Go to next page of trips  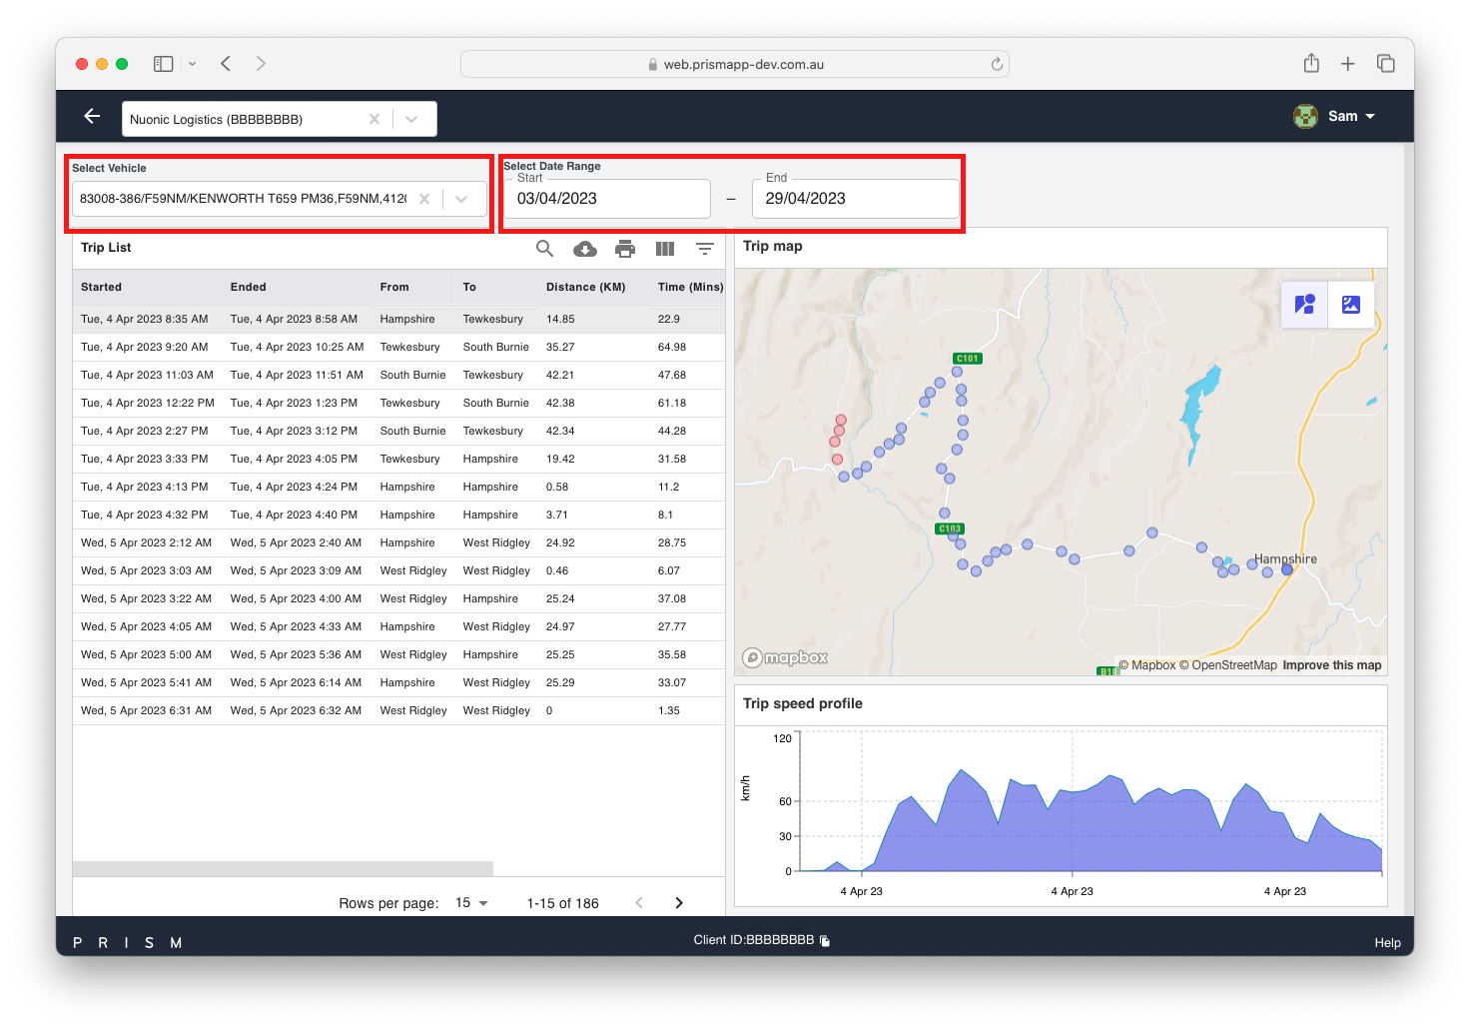[679, 903]
